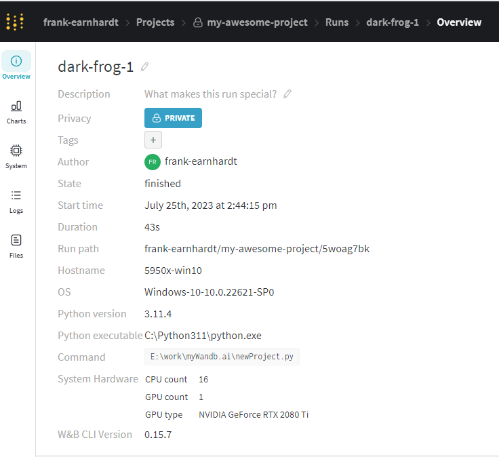Select CPU count value '16'
The height and width of the screenshot is (457, 499).
point(203,379)
